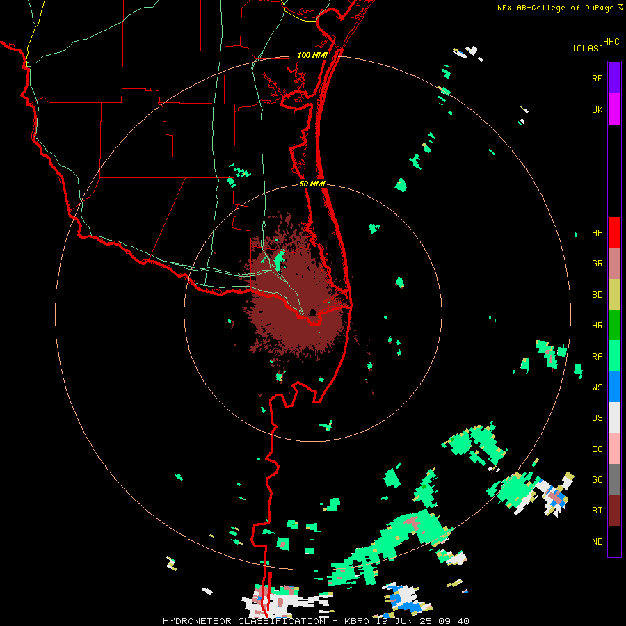The width and height of the screenshot is (626, 626).
Task: Click the GC legend label
Action: pos(597,480)
